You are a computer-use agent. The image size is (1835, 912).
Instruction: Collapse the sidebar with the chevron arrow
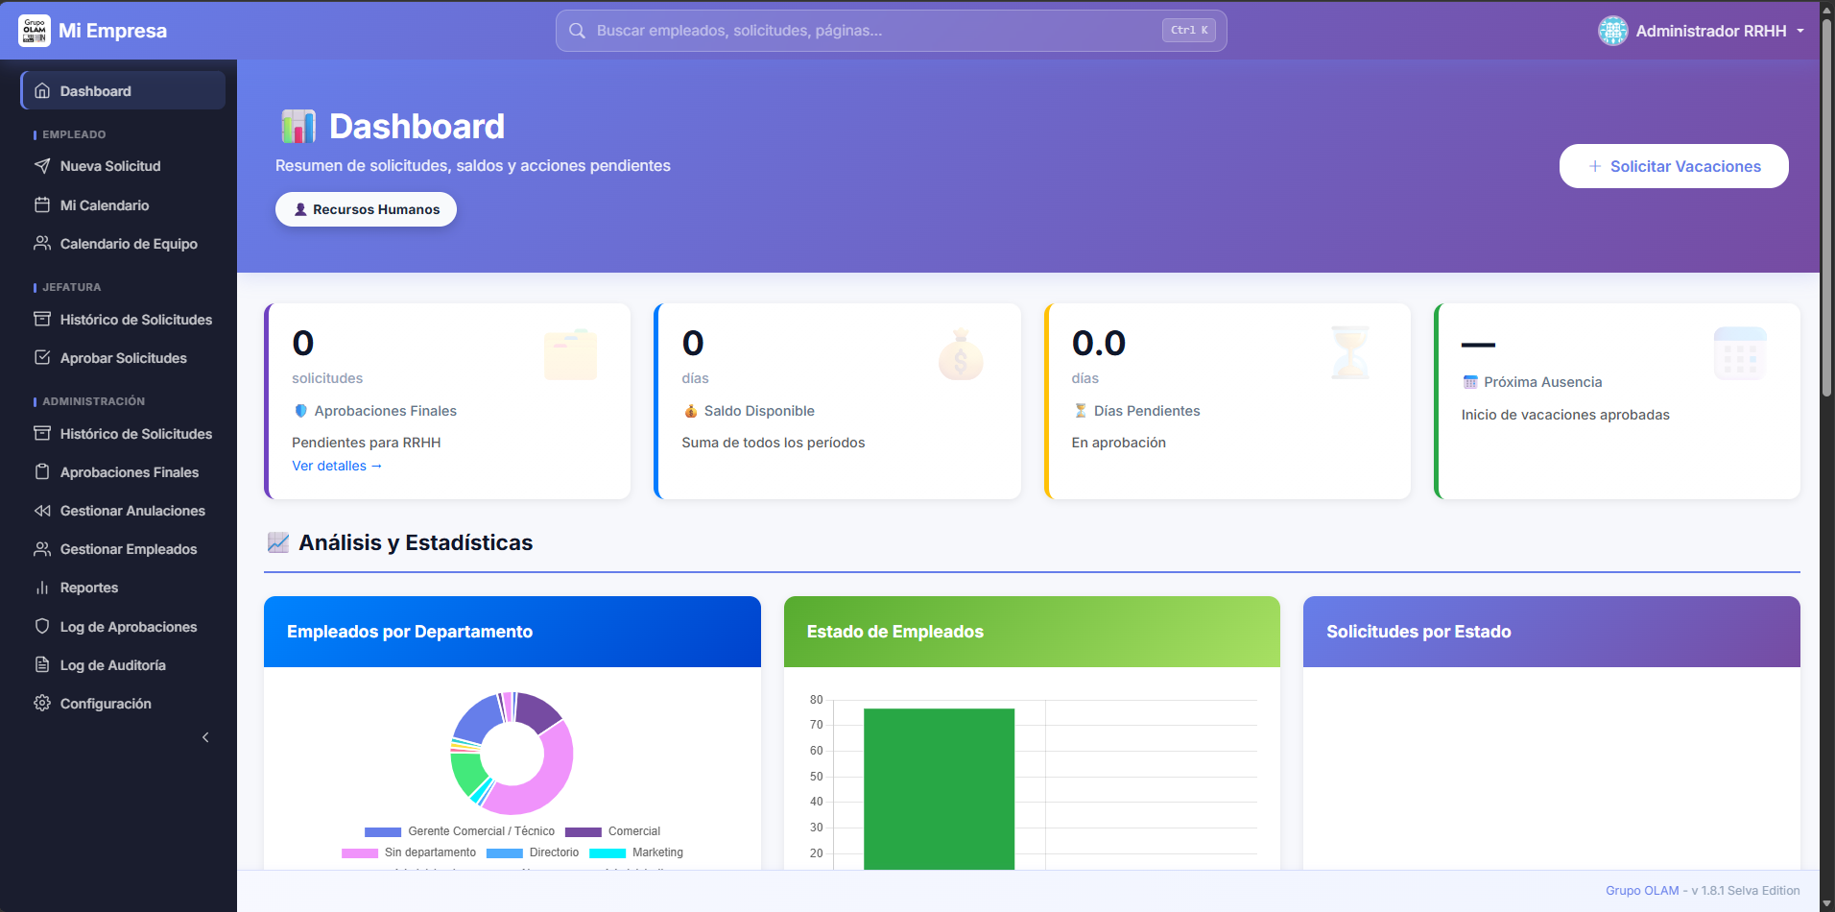click(205, 737)
